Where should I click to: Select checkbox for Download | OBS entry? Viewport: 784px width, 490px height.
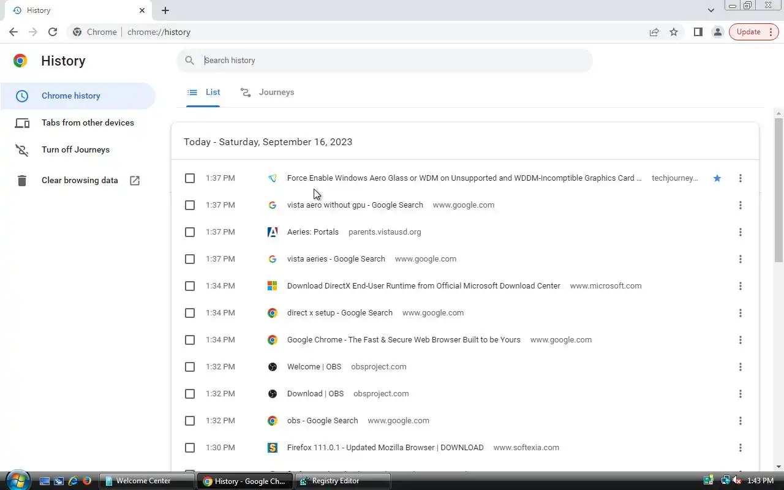190,394
